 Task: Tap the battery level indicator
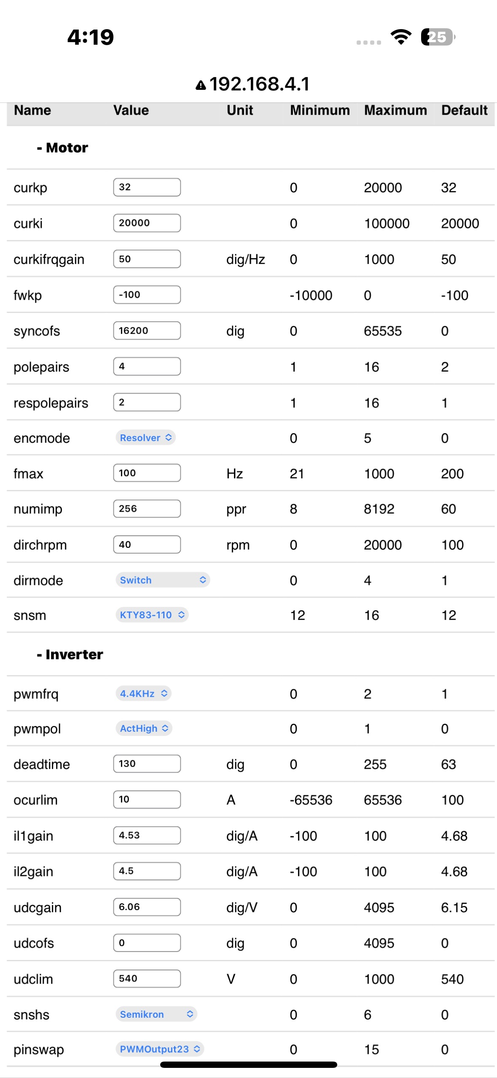pos(438,37)
